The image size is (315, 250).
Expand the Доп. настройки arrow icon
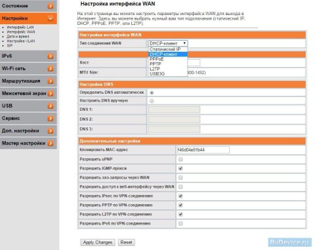click(51, 131)
